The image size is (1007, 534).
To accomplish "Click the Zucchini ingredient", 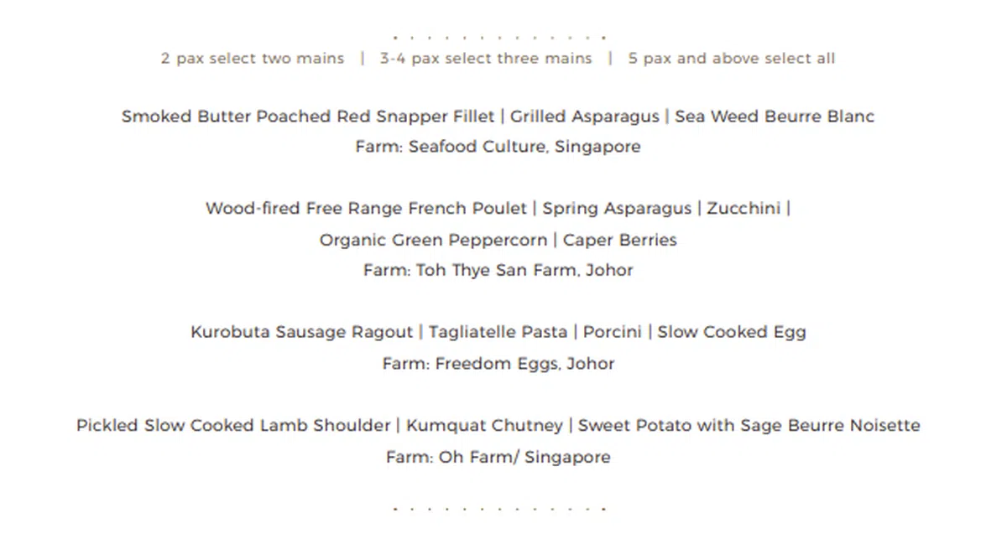I will (x=744, y=209).
